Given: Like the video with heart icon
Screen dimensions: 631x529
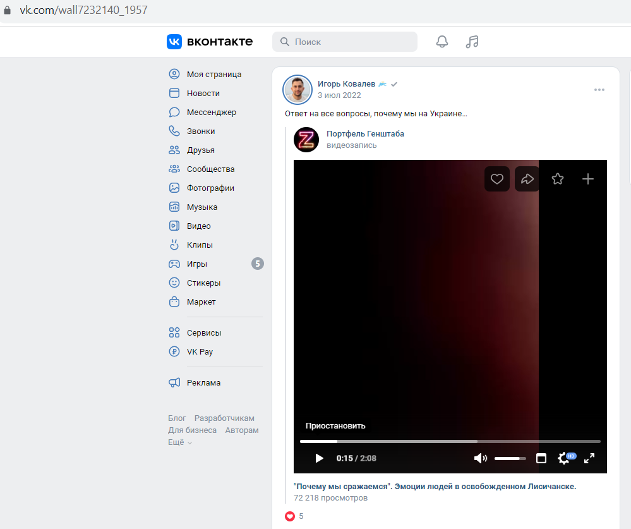Looking at the screenshot, I should [x=497, y=179].
